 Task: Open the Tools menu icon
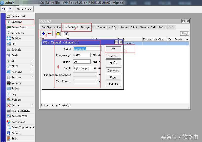coord(9,105)
